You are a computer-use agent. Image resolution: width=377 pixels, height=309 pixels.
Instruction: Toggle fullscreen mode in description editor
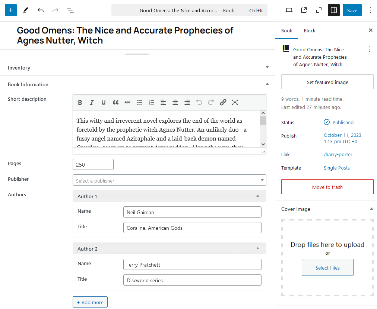(235, 102)
